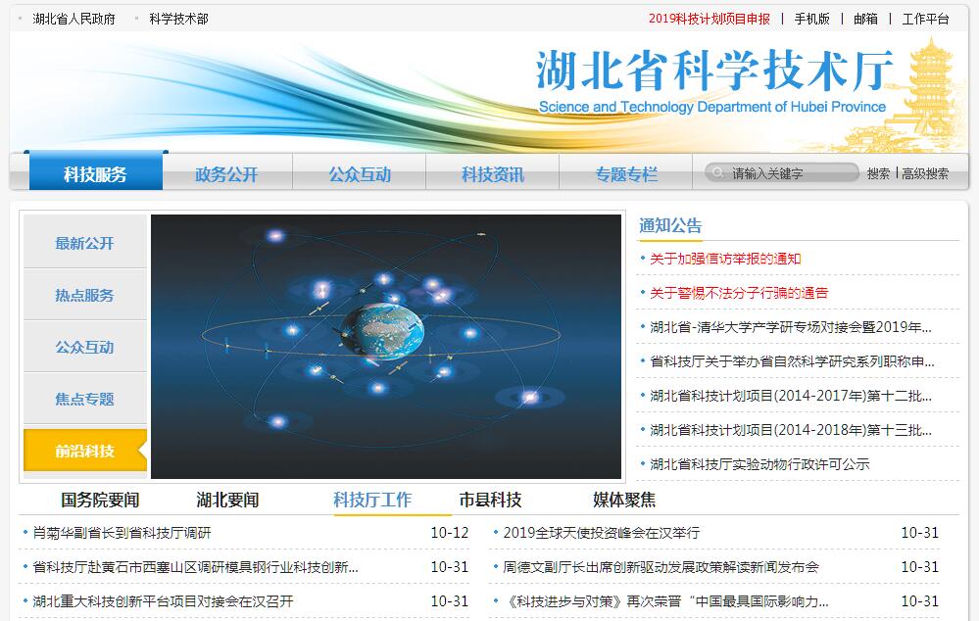This screenshot has height=621, width=979.
Task: Select the 政务公开 navigation tab
Action: (x=226, y=173)
